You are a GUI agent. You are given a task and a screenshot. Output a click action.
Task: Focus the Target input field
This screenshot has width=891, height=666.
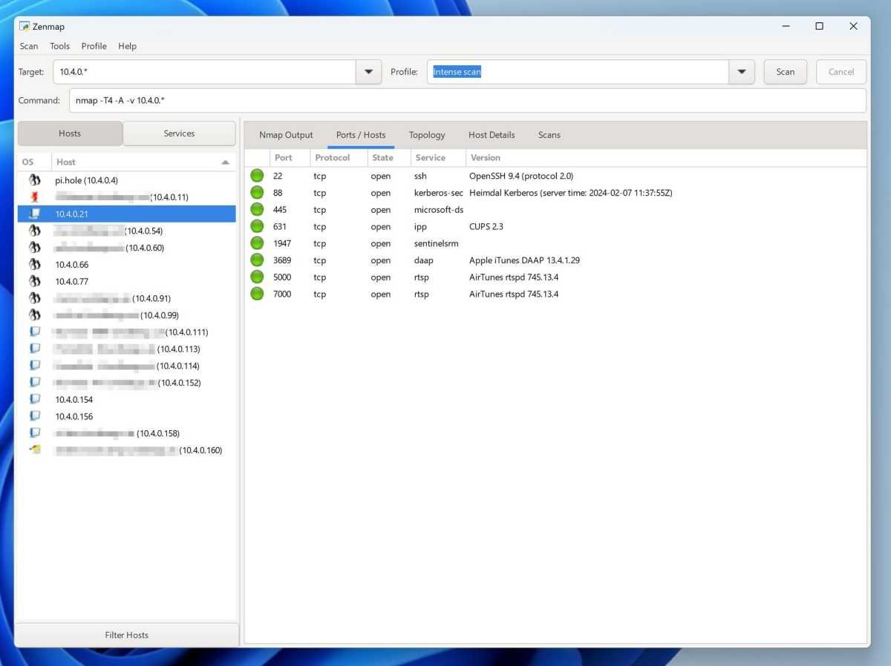[205, 72]
